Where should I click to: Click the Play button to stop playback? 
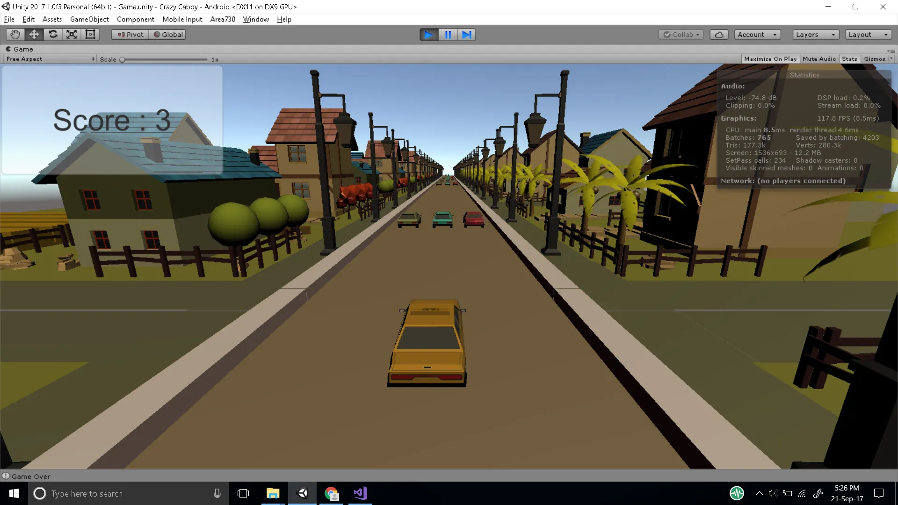point(428,35)
